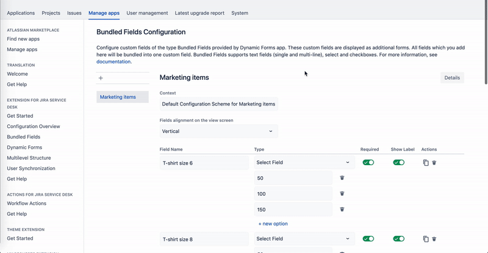The height and width of the screenshot is (253, 488).
Task: Open Dynamic Forms in the sidebar
Action: (24, 148)
